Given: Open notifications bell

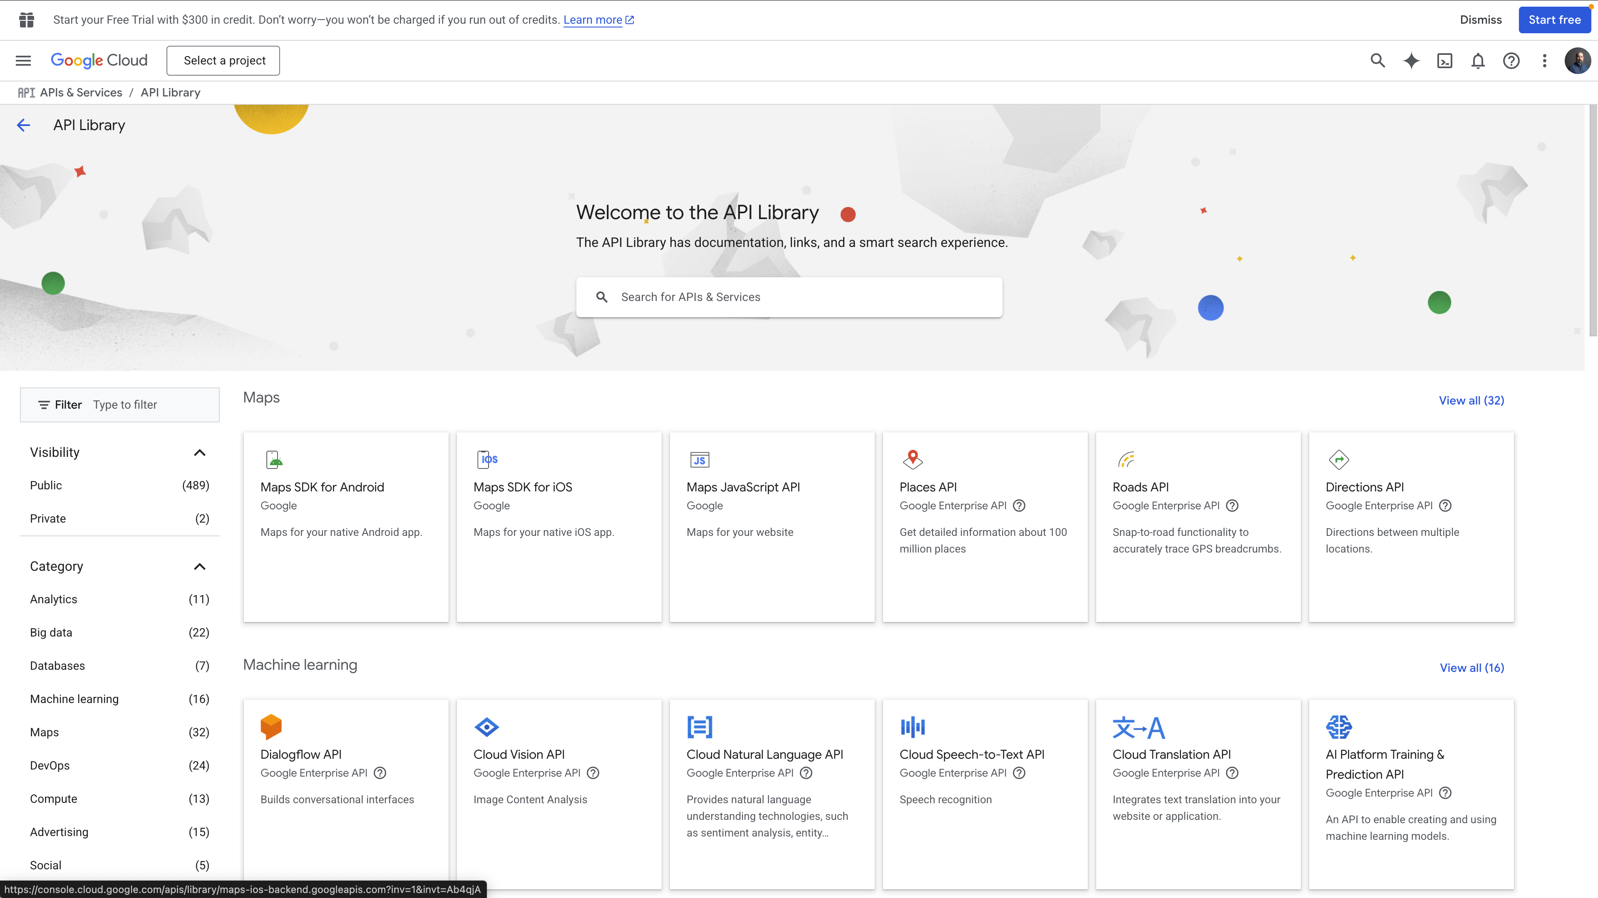Looking at the screenshot, I should (1478, 61).
